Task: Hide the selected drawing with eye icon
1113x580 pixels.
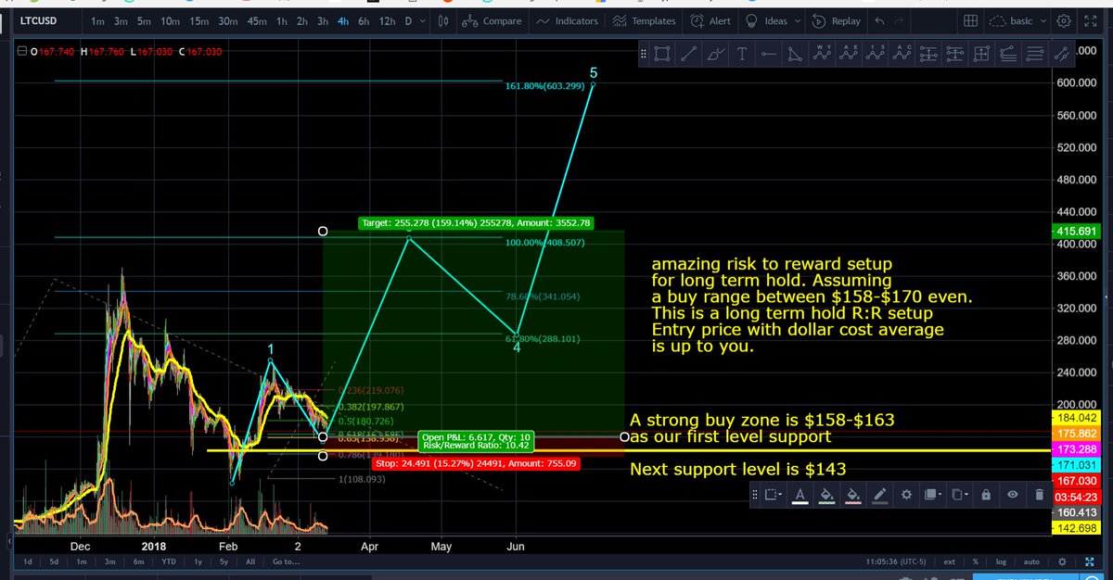Action: 1013,495
